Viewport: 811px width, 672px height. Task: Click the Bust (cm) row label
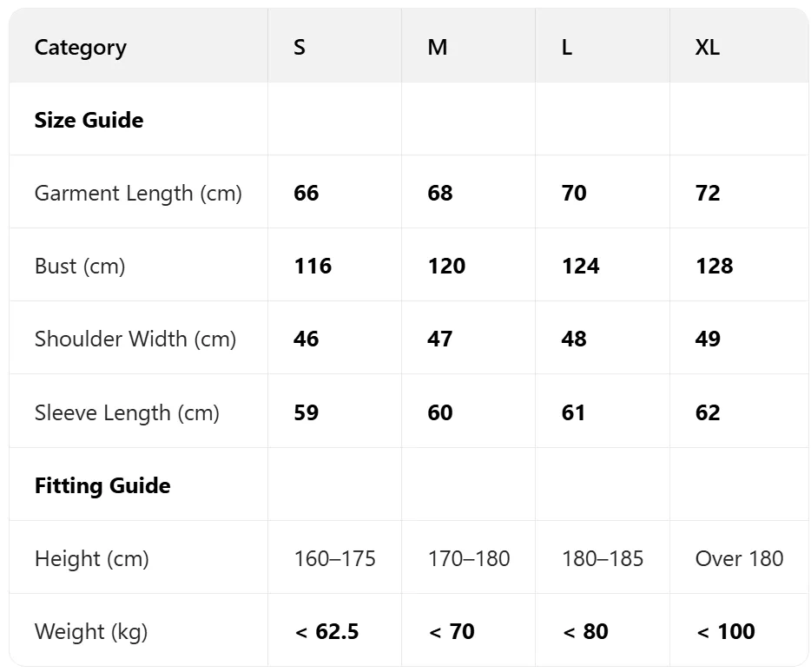click(80, 266)
